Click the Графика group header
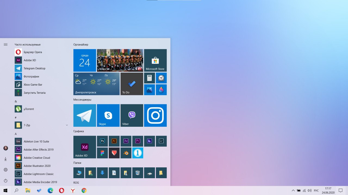This screenshot has height=195, width=348. tap(79, 131)
